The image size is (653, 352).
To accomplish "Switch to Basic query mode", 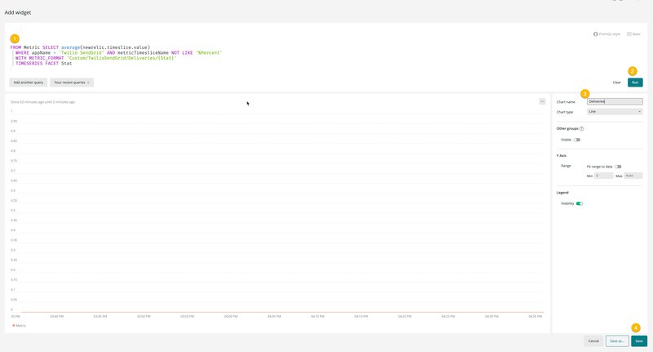I will tap(634, 34).
